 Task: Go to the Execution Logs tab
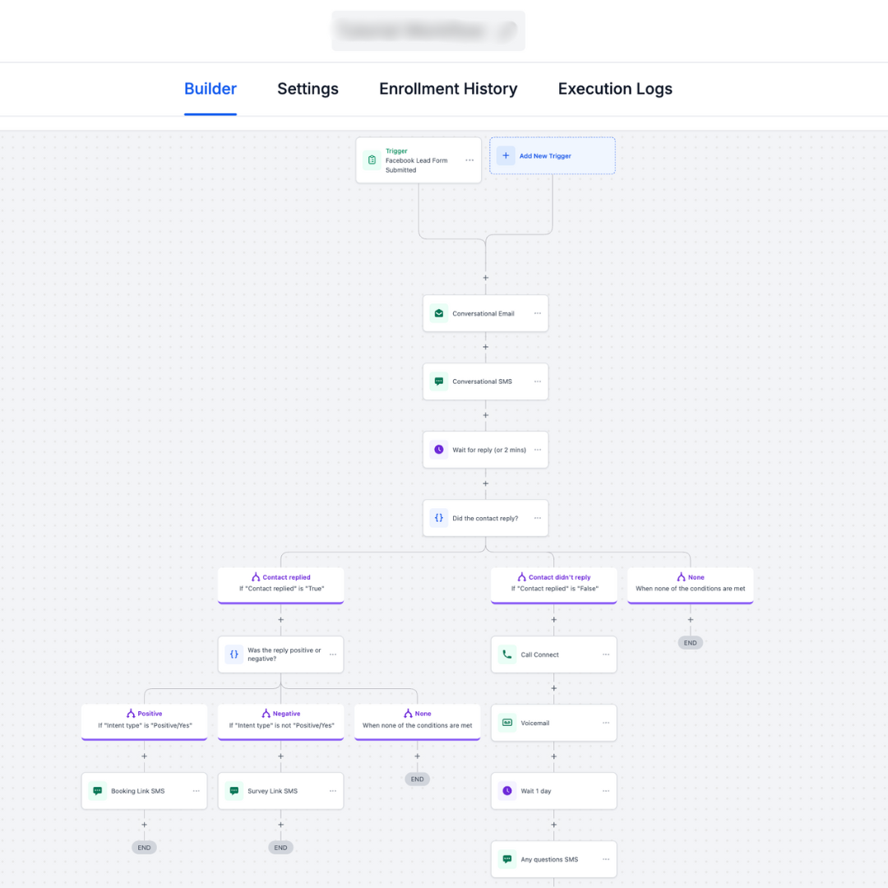(x=615, y=89)
